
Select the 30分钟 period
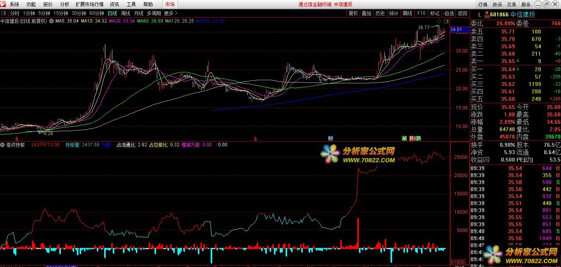tap(79, 13)
